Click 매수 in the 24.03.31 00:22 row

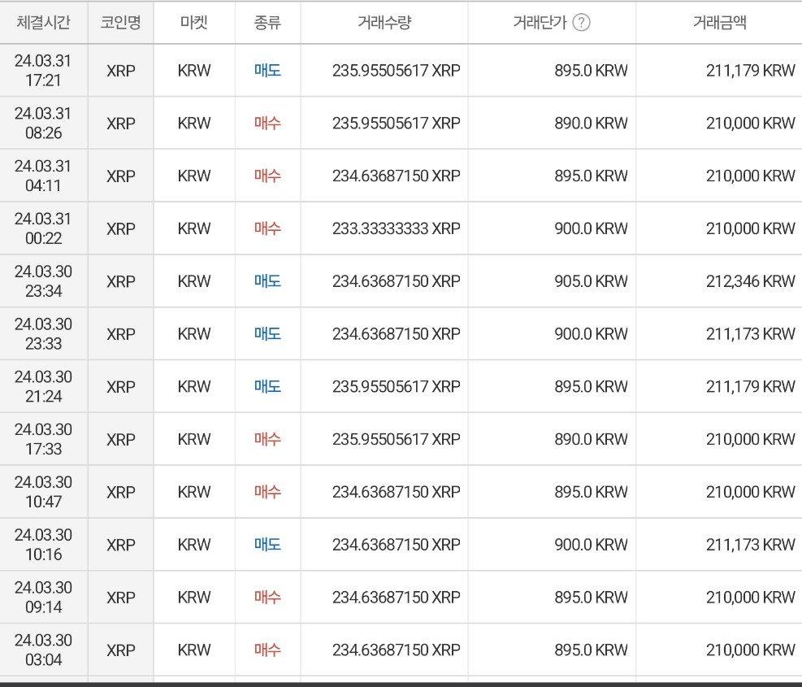267,228
